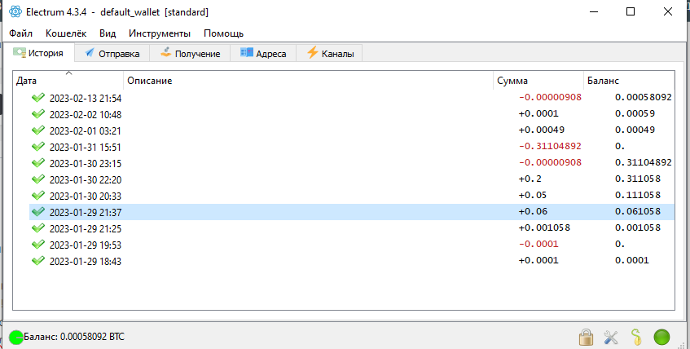Open preferences via tools icon
Screen dimensions: 690x349
click(x=611, y=338)
